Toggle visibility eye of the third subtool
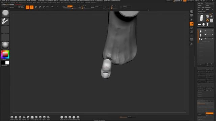This screenshot has height=121, width=216. 212,39
